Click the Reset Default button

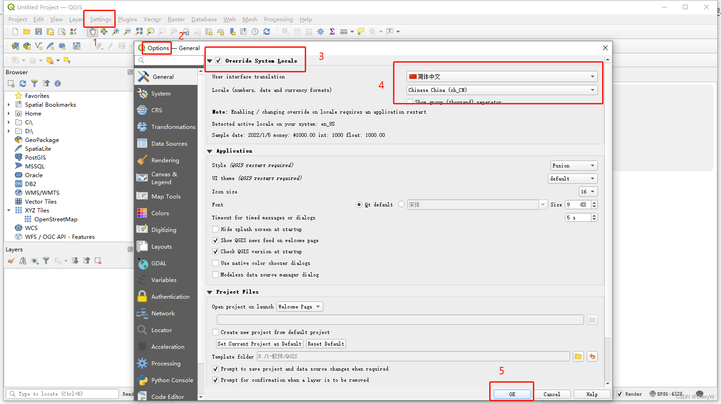point(326,344)
